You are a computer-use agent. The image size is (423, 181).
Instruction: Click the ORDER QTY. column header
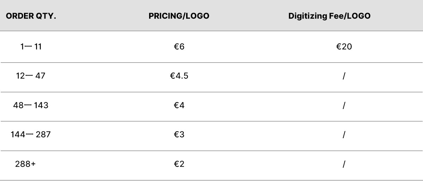coord(31,17)
